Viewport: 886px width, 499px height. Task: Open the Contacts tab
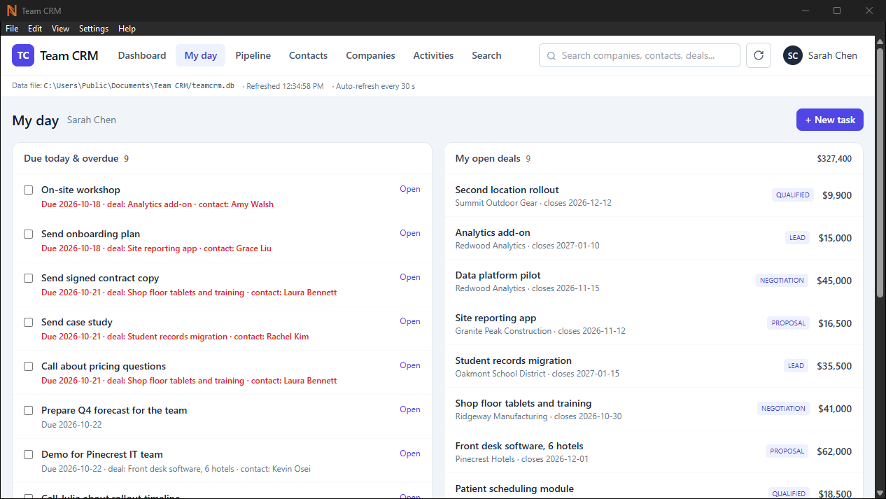click(x=308, y=55)
